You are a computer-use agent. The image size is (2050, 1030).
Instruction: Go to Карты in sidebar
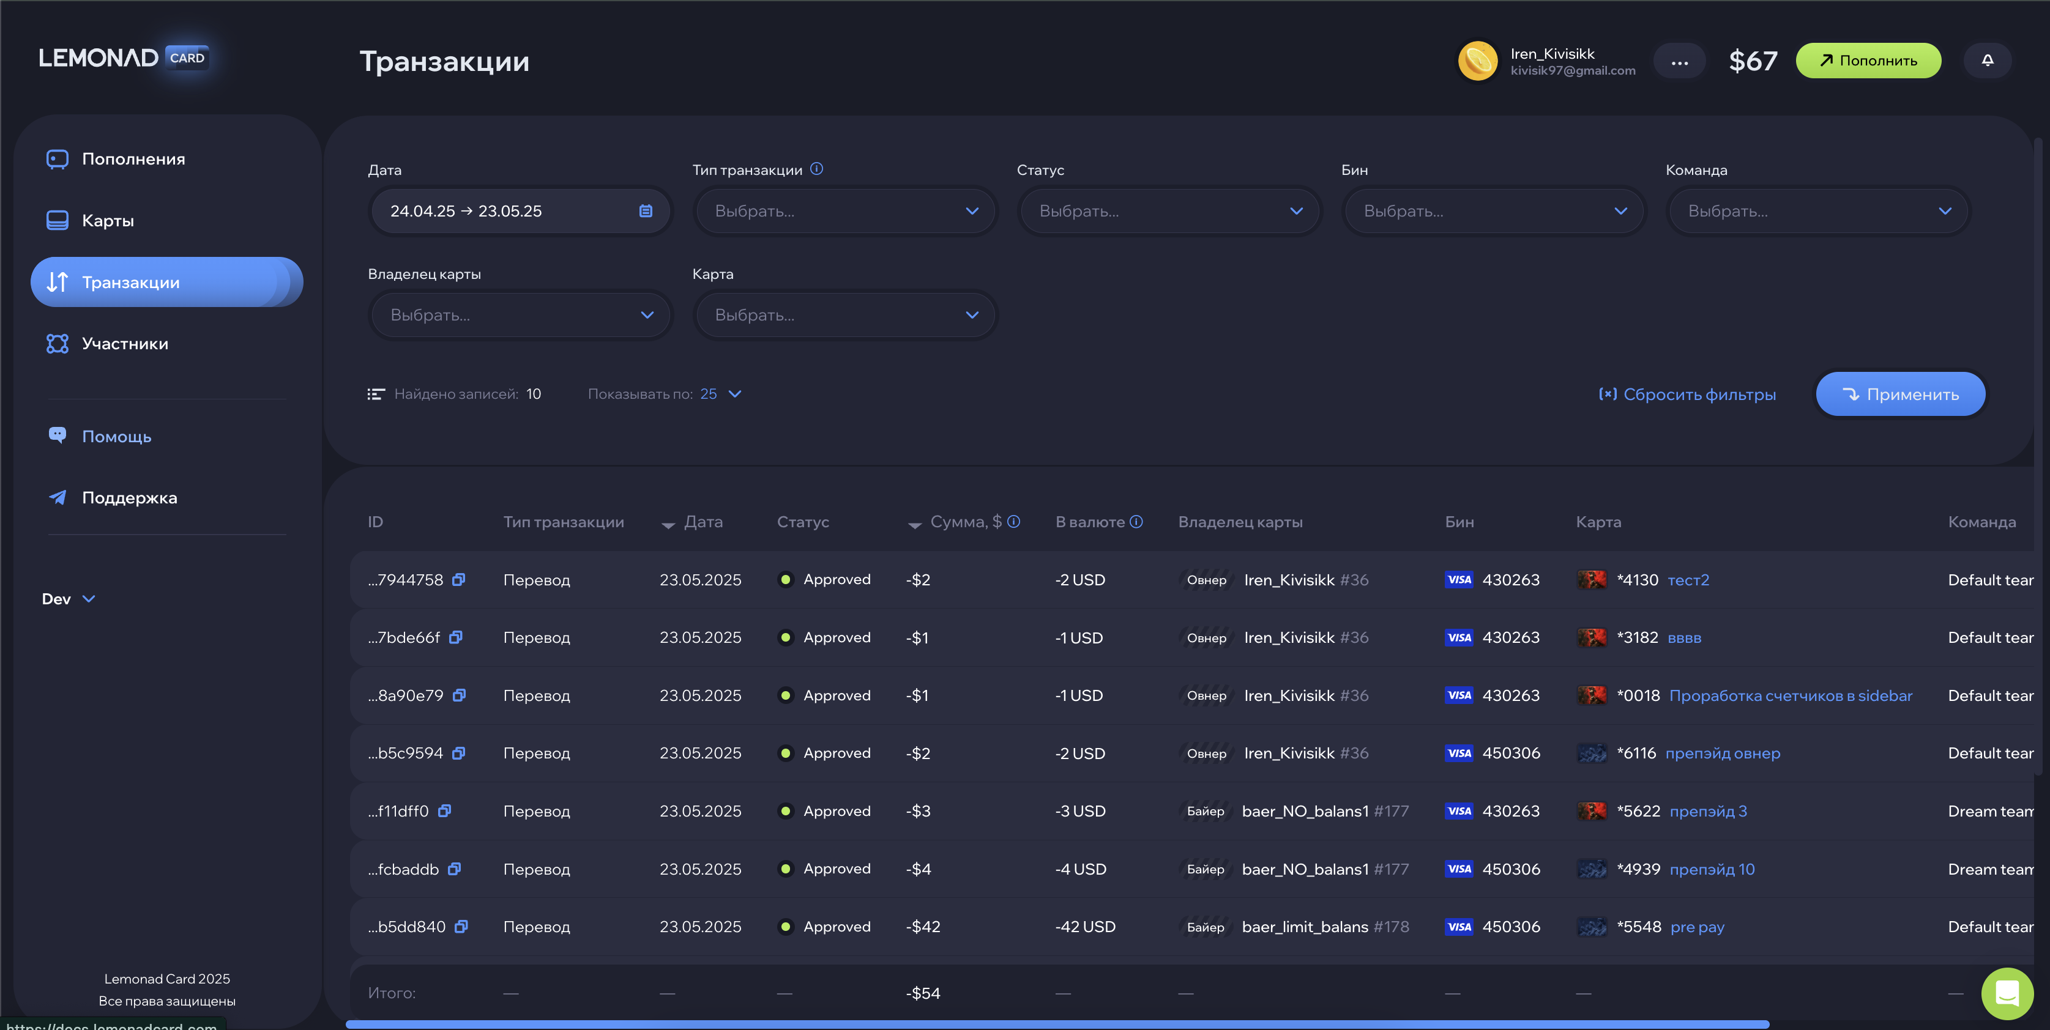pos(108,220)
